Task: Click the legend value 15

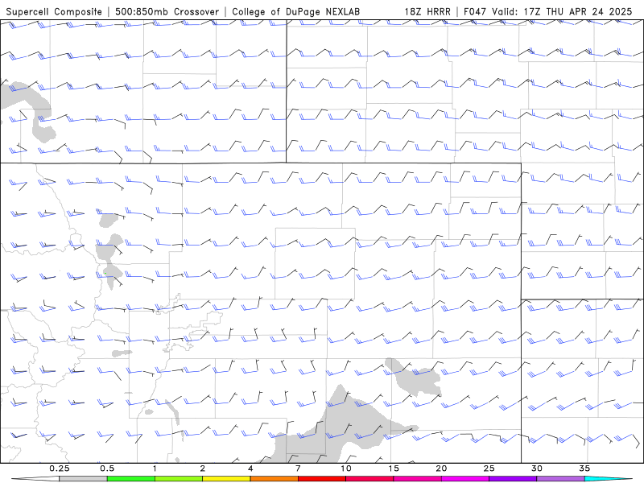Action: [x=394, y=469]
